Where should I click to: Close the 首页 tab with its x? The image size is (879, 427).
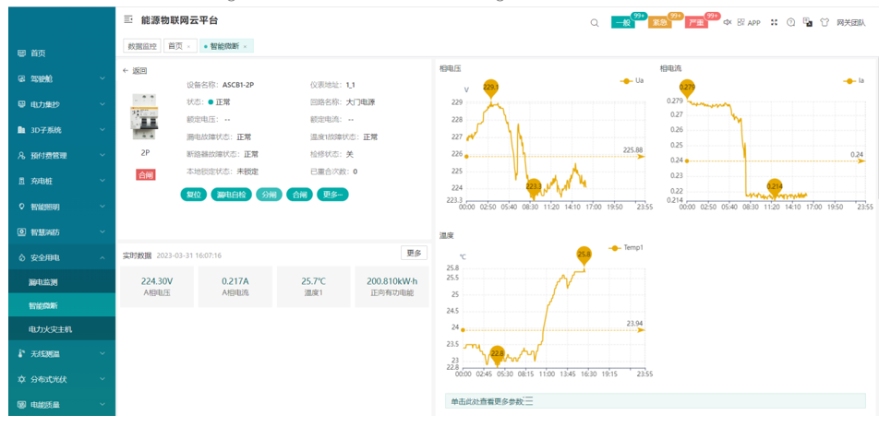(x=188, y=46)
